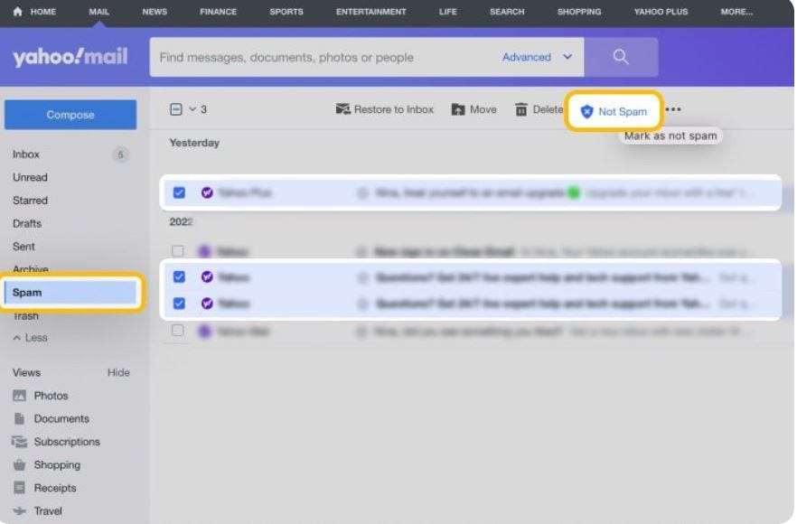Uncheck the Yahoo Plus email checkbox
797x524 pixels.
(180, 192)
